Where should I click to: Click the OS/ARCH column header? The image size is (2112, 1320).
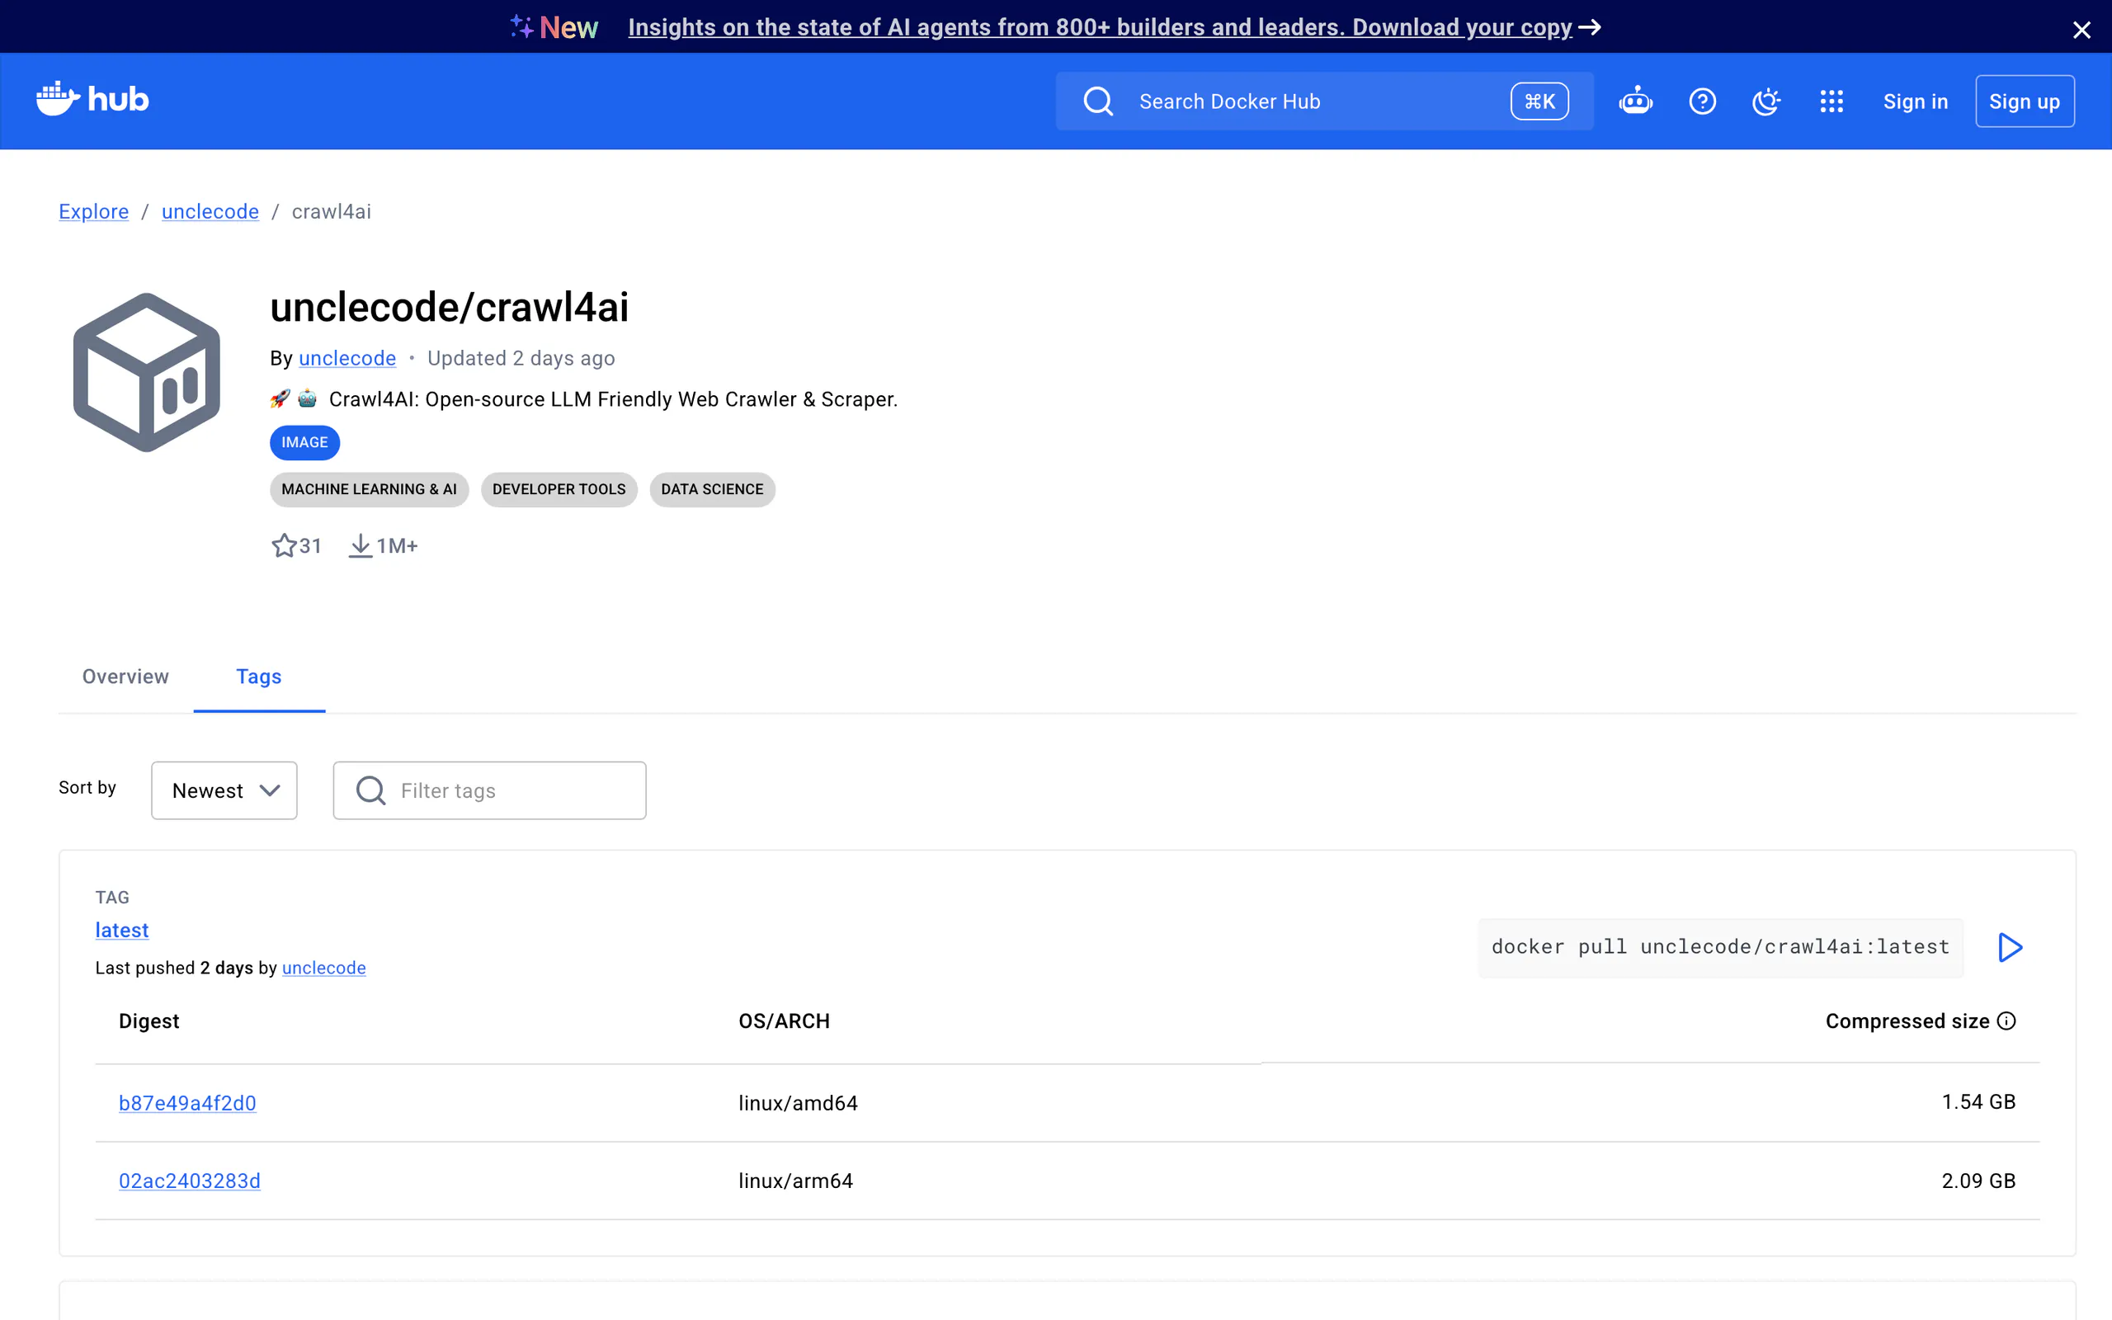tap(784, 1021)
